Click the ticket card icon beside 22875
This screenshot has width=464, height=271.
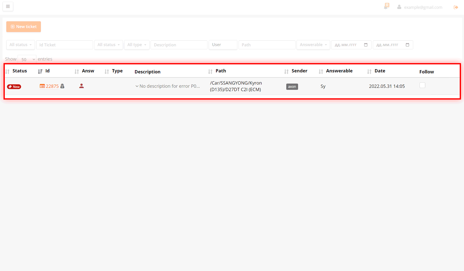[x=42, y=86]
